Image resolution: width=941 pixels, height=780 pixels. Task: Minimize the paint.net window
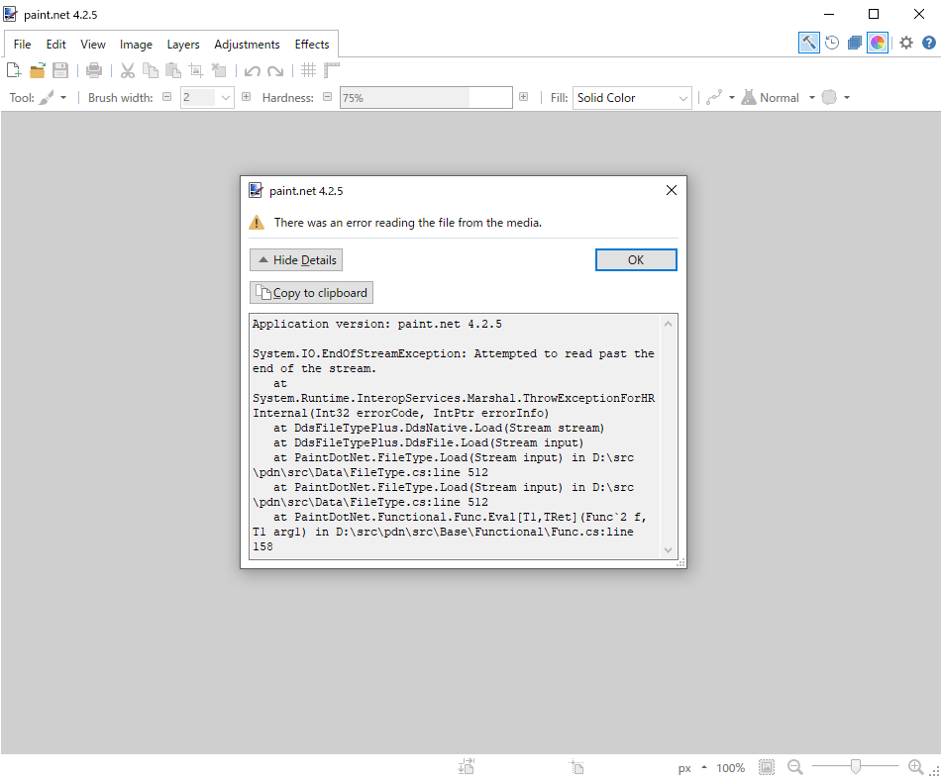click(829, 14)
